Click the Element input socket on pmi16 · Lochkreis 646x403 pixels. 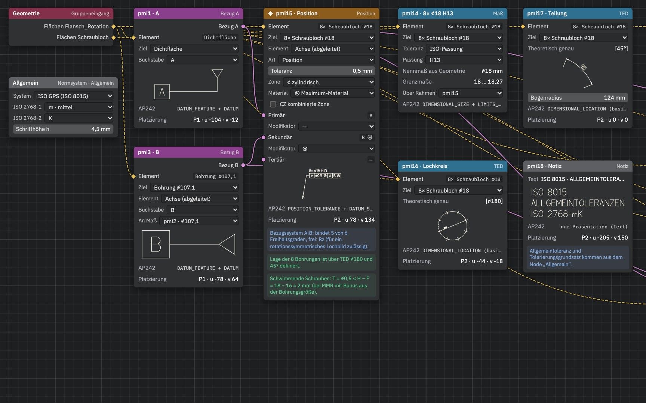(x=398, y=179)
